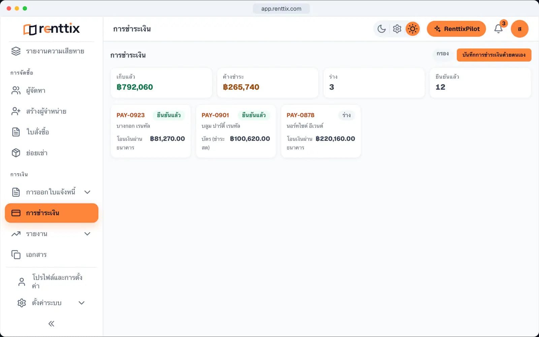Open ใบสั่งซื้อ document icon
The image size is (539, 337).
(16, 132)
